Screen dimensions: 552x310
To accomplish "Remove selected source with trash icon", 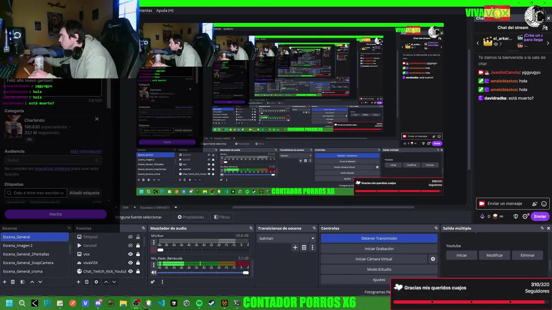I will tap(87, 282).
